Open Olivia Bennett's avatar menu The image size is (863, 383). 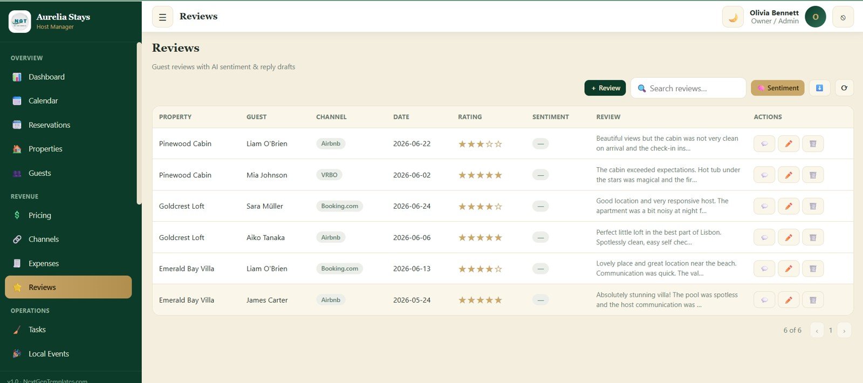(816, 17)
